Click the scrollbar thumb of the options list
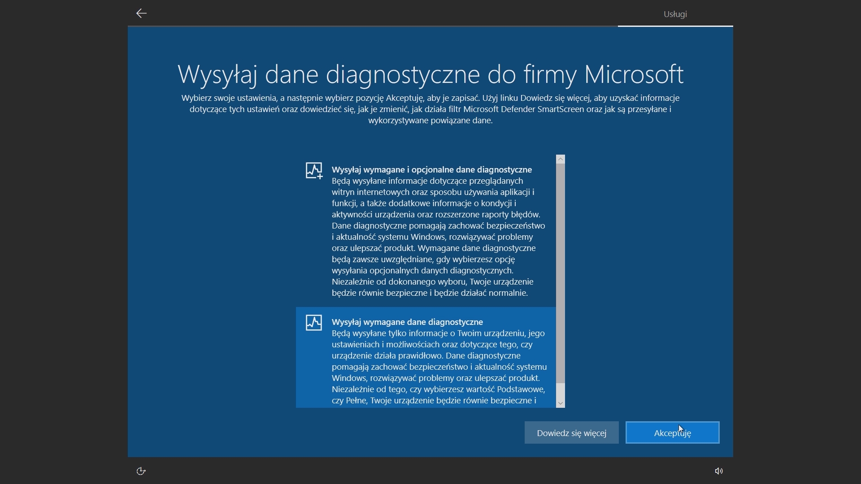Screen dimensions: 861x484 tap(561, 273)
